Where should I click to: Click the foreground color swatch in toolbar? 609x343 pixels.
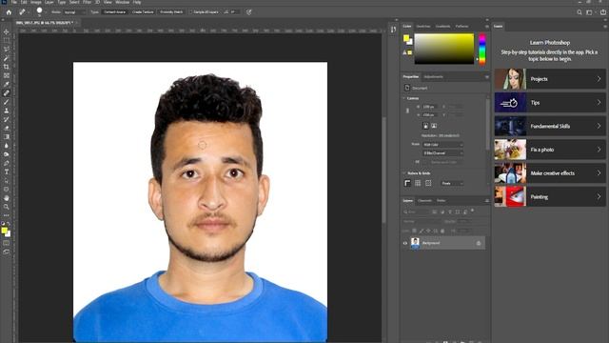click(x=4, y=231)
